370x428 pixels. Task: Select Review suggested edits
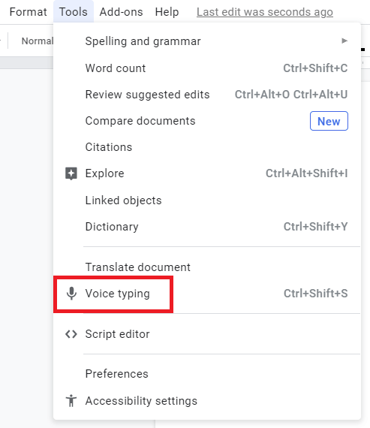tap(207, 95)
